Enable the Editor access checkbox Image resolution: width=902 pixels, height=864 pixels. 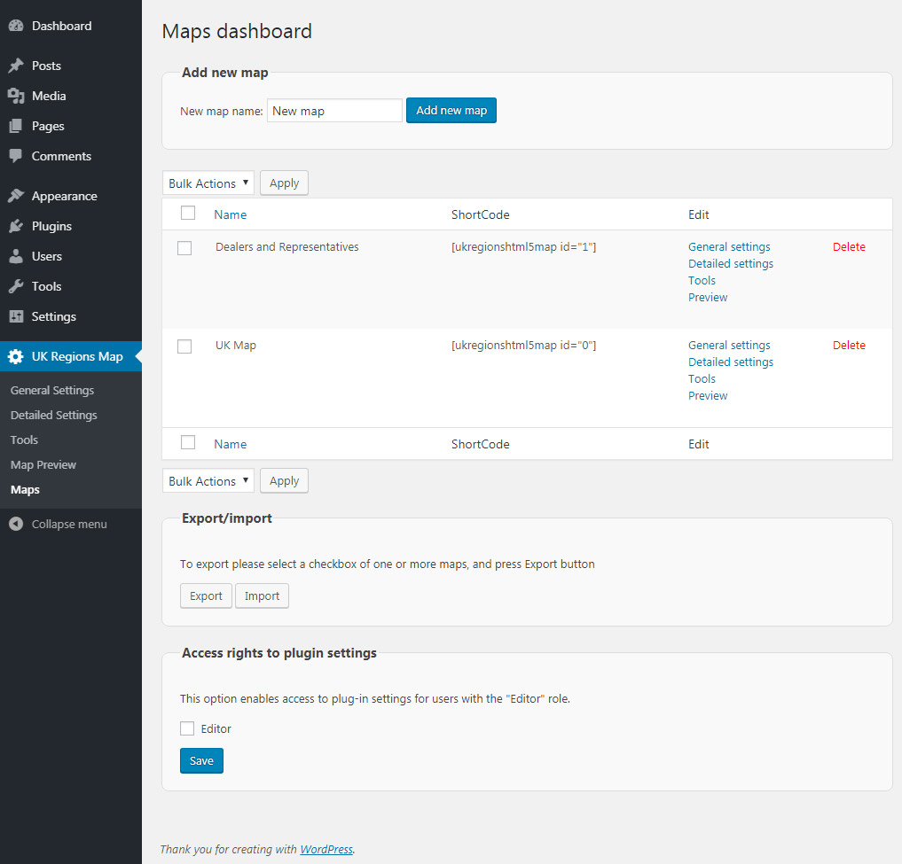pyautogui.click(x=187, y=728)
